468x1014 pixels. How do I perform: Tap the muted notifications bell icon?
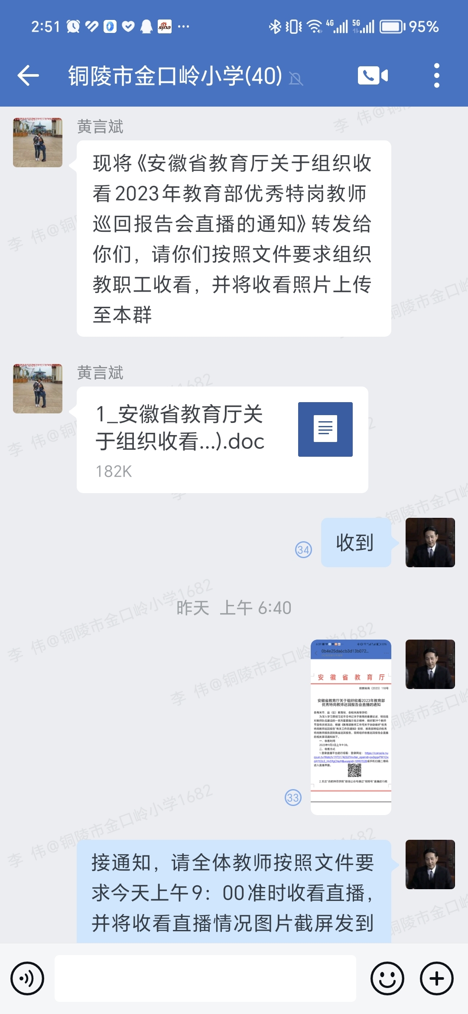[x=296, y=78]
